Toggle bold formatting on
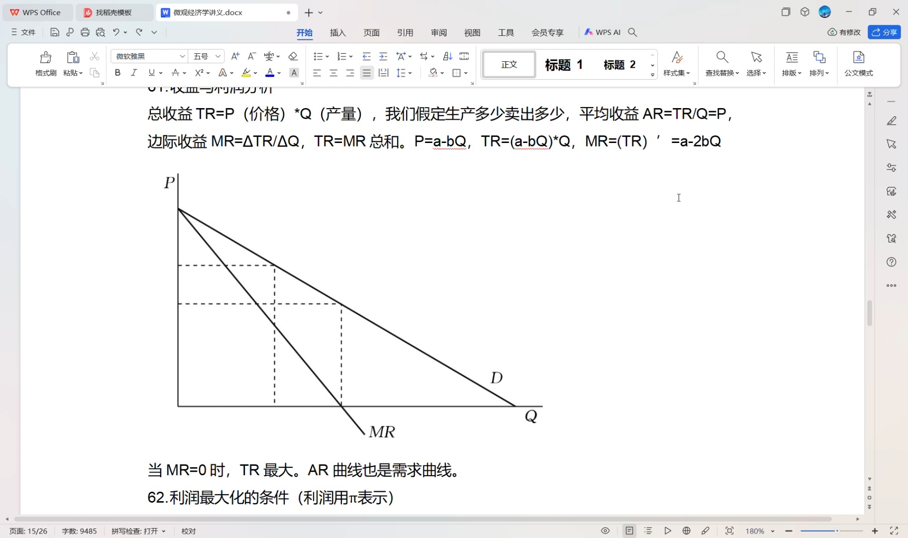 (x=117, y=73)
